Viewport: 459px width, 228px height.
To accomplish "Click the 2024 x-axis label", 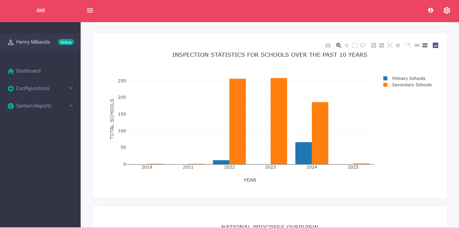I will click(312, 167).
